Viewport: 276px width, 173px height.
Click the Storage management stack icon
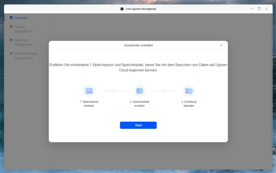11,26
